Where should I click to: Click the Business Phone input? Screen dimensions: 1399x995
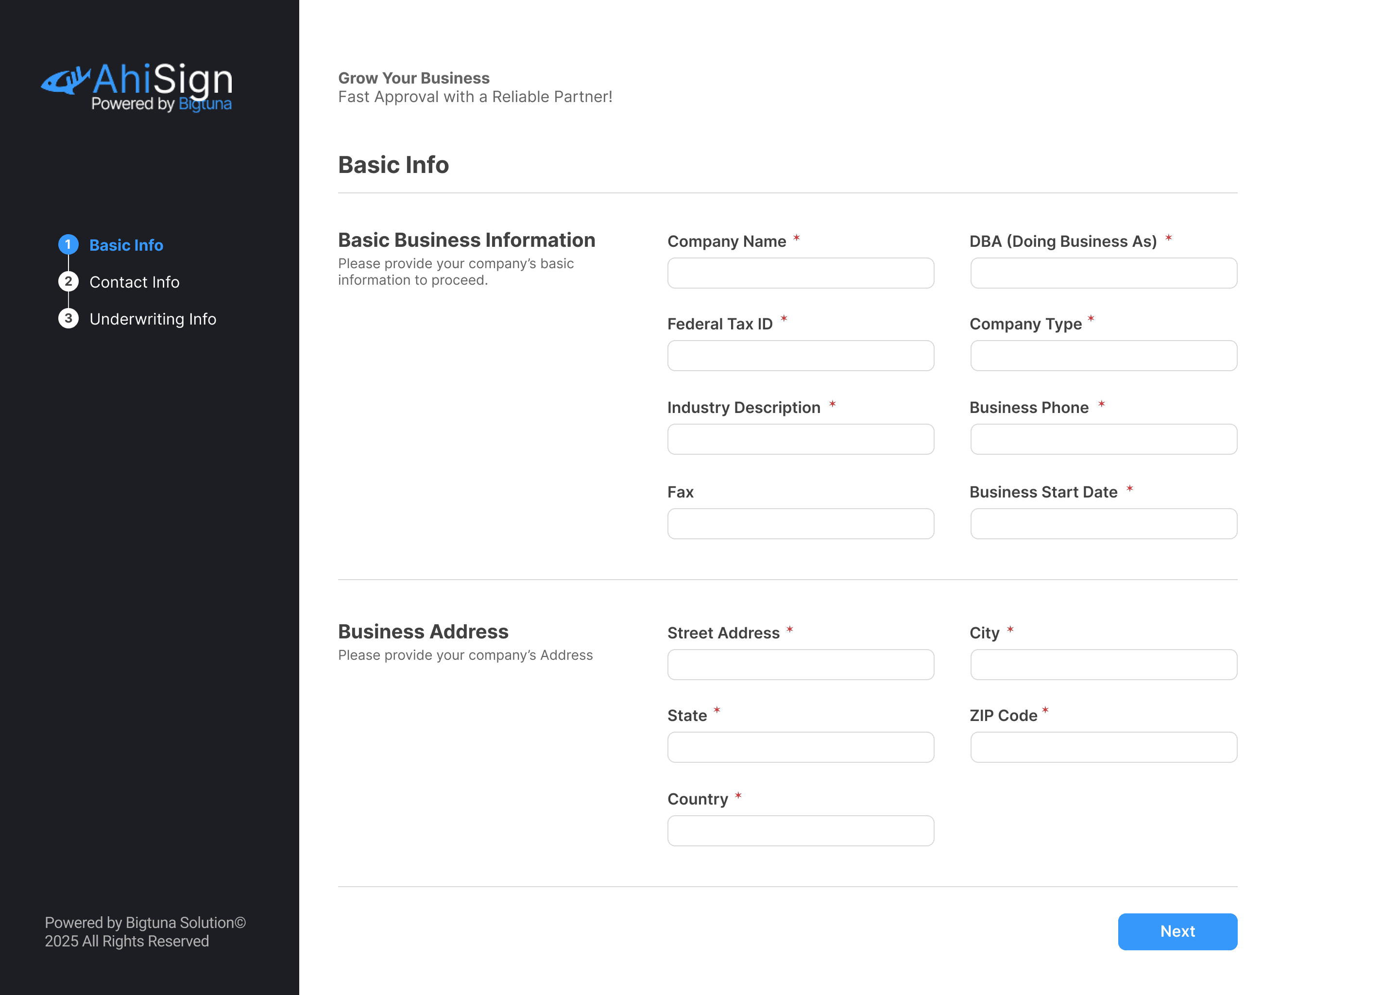tap(1103, 439)
